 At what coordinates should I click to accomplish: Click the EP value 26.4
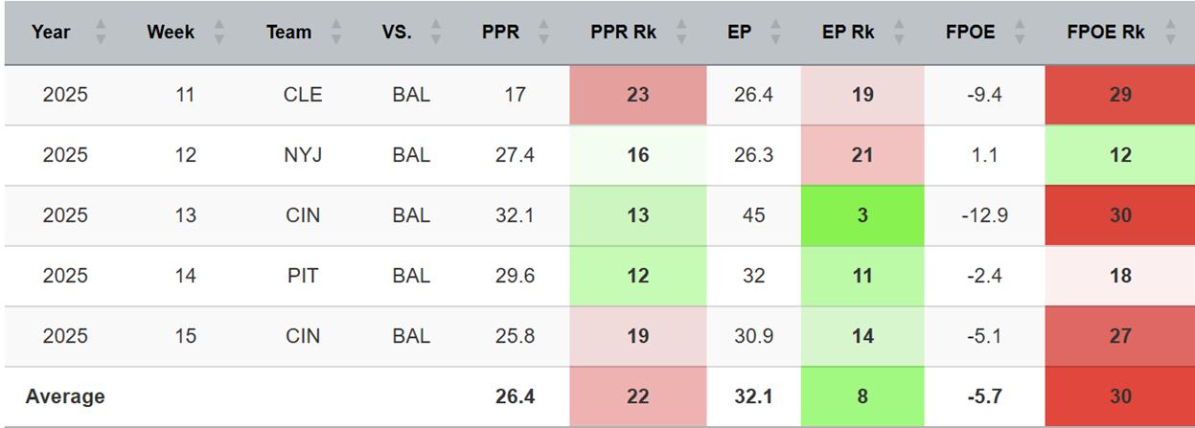pos(753,95)
